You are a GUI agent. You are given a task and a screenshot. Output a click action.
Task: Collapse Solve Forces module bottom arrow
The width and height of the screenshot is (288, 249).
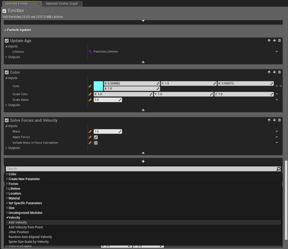[143, 153]
